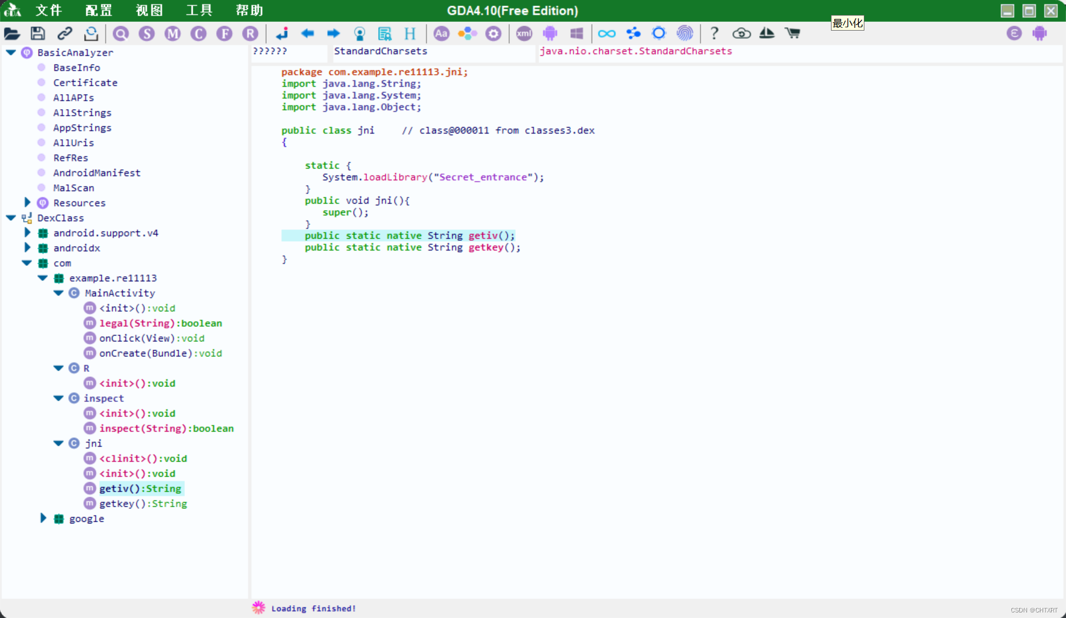Click the fingerprint toolbar icon
This screenshot has width=1066, height=618.
(x=684, y=33)
